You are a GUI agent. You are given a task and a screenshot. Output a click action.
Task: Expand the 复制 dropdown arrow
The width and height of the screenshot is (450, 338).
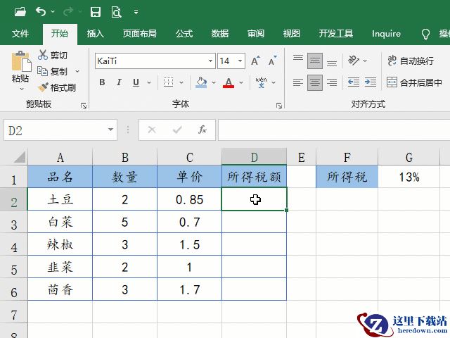coord(77,71)
